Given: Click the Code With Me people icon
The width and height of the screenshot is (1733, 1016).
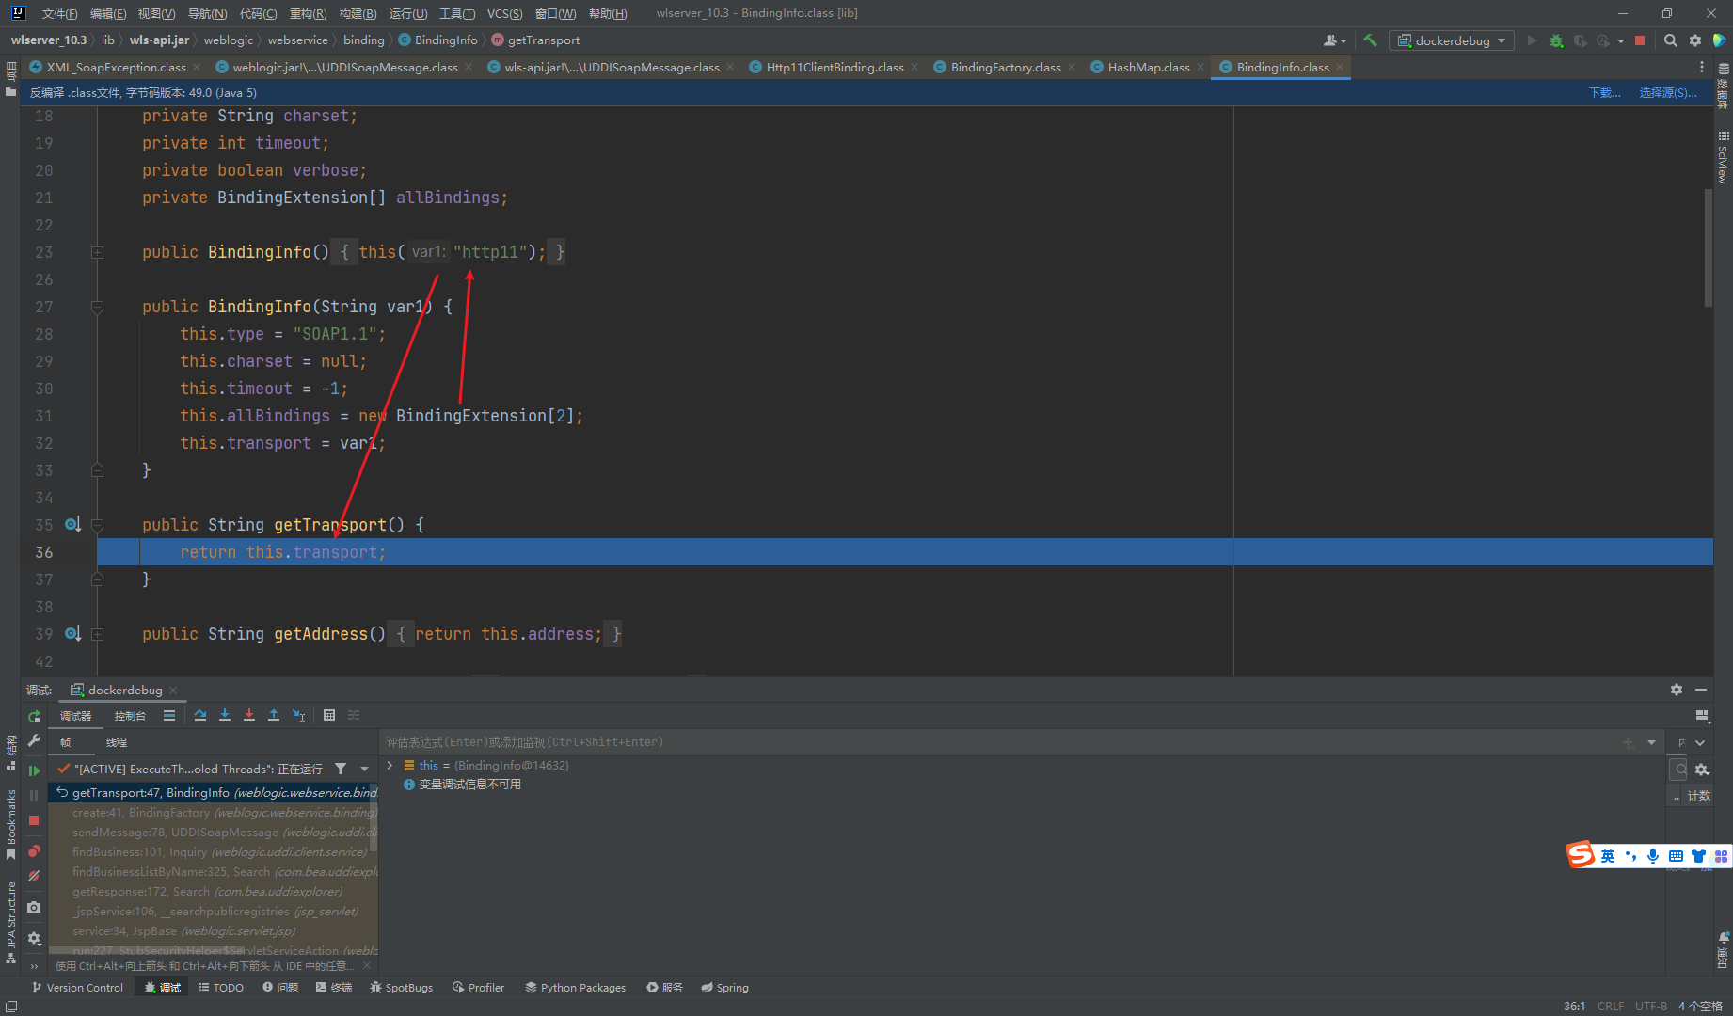Looking at the screenshot, I should pyautogui.click(x=1334, y=40).
